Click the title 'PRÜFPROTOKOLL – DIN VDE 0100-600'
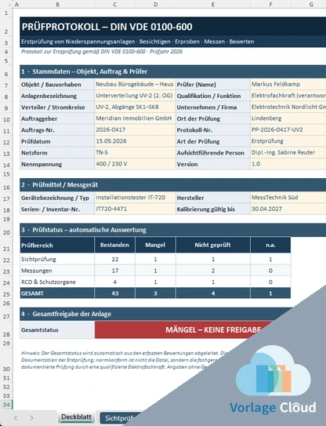 [x=107, y=27]
